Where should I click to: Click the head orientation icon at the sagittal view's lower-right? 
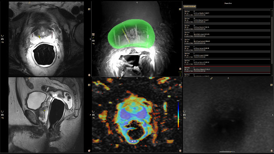pos(89,151)
